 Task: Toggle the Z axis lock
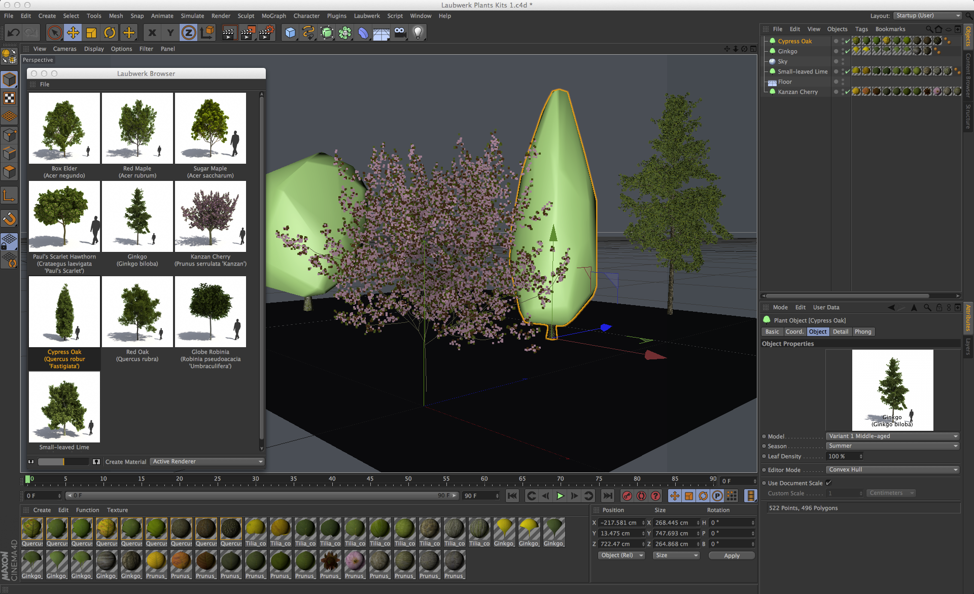[188, 33]
